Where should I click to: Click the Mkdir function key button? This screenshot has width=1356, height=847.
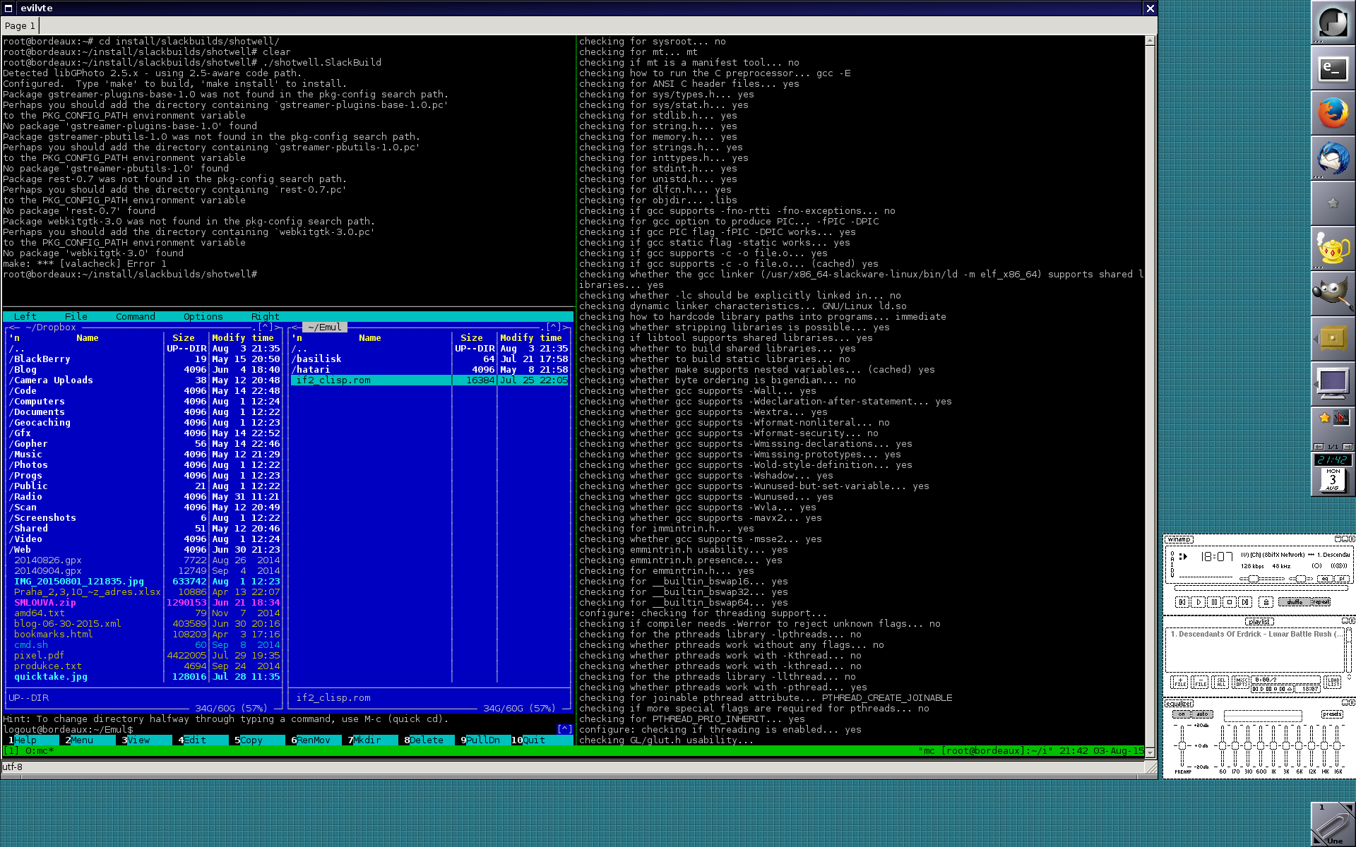point(367,740)
